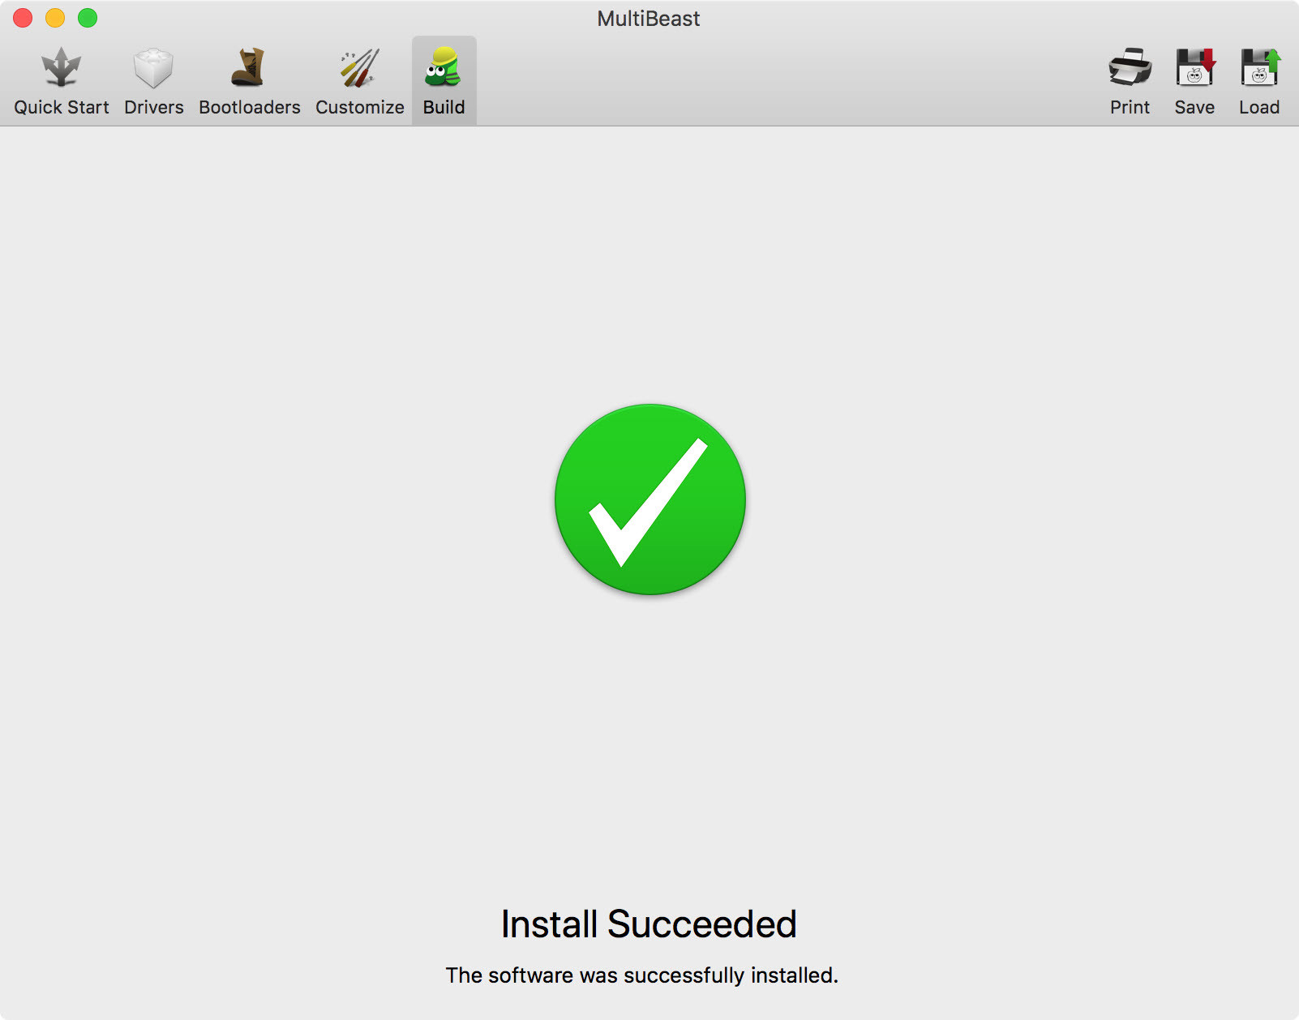Save the configuration with Save icon
The height and width of the screenshot is (1020, 1299).
(x=1194, y=81)
